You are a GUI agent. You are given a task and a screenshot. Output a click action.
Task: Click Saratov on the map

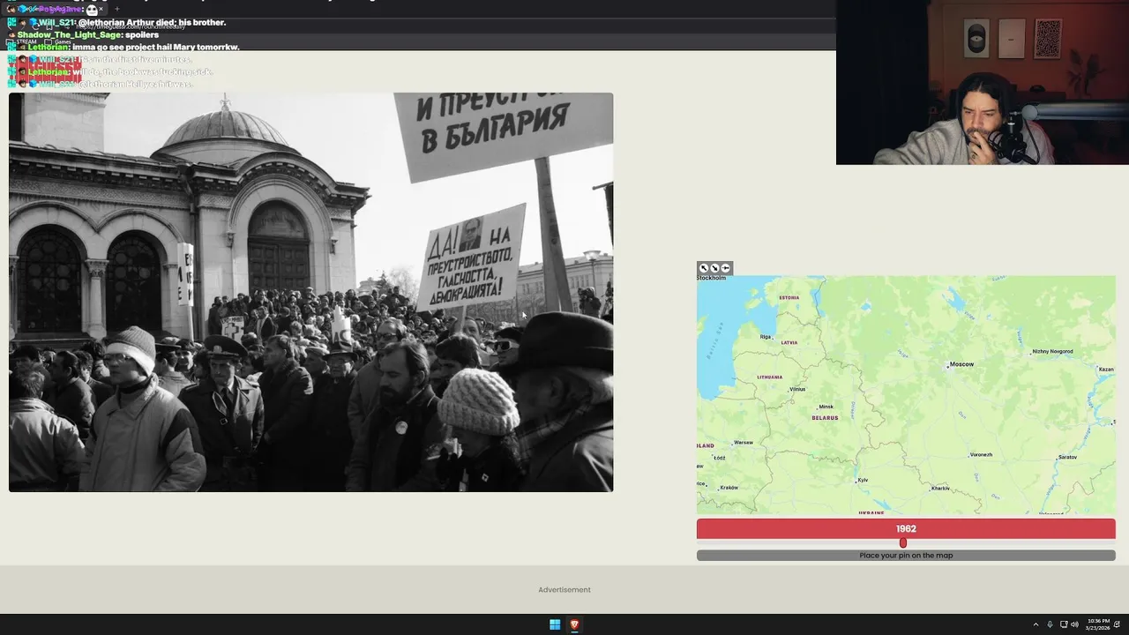pos(1067,457)
